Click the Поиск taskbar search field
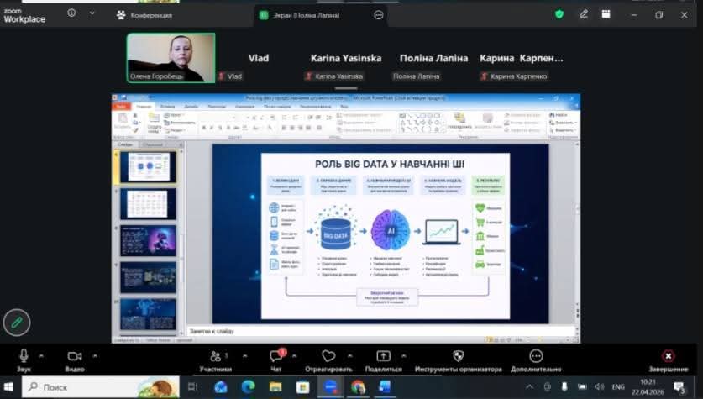The height and width of the screenshot is (399, 703). (x=92, y=387)
